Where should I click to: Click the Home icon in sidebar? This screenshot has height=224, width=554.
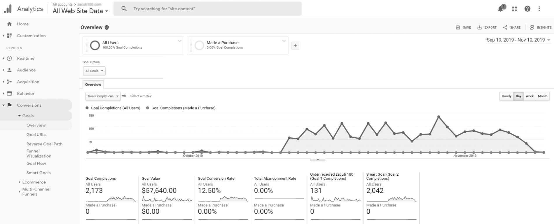tap(9, 24)
